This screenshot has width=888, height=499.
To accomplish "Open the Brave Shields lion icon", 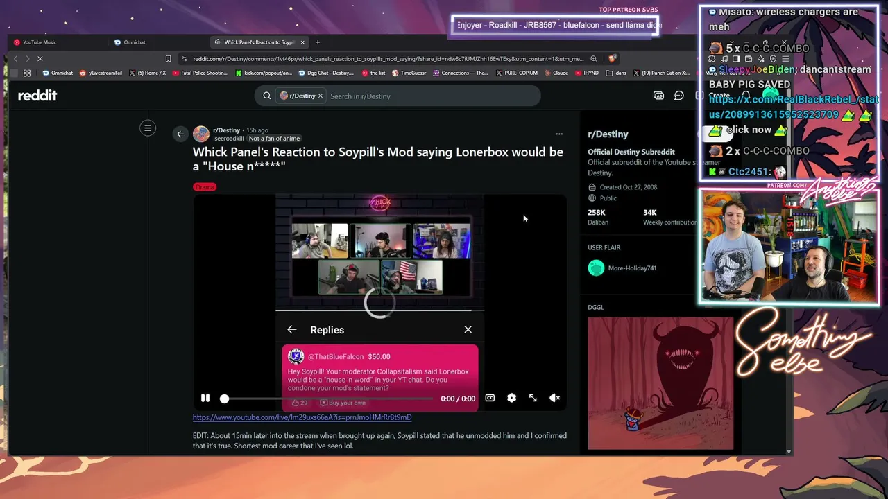I will [x=613, y=59].
